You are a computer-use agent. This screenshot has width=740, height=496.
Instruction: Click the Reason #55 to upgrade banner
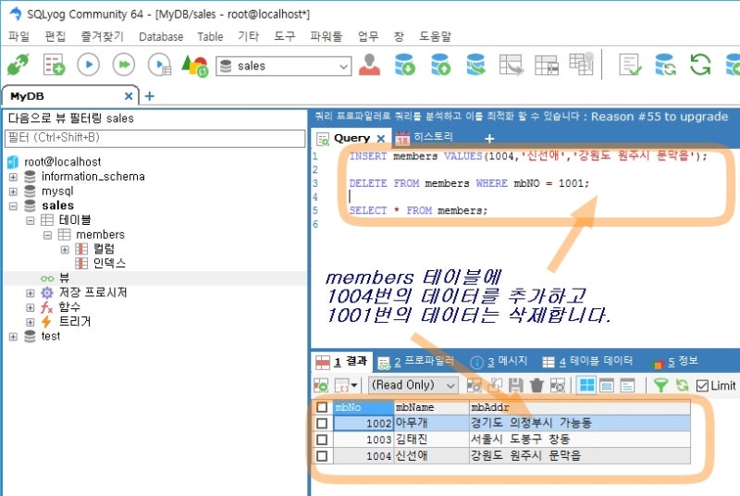point(660,117)
